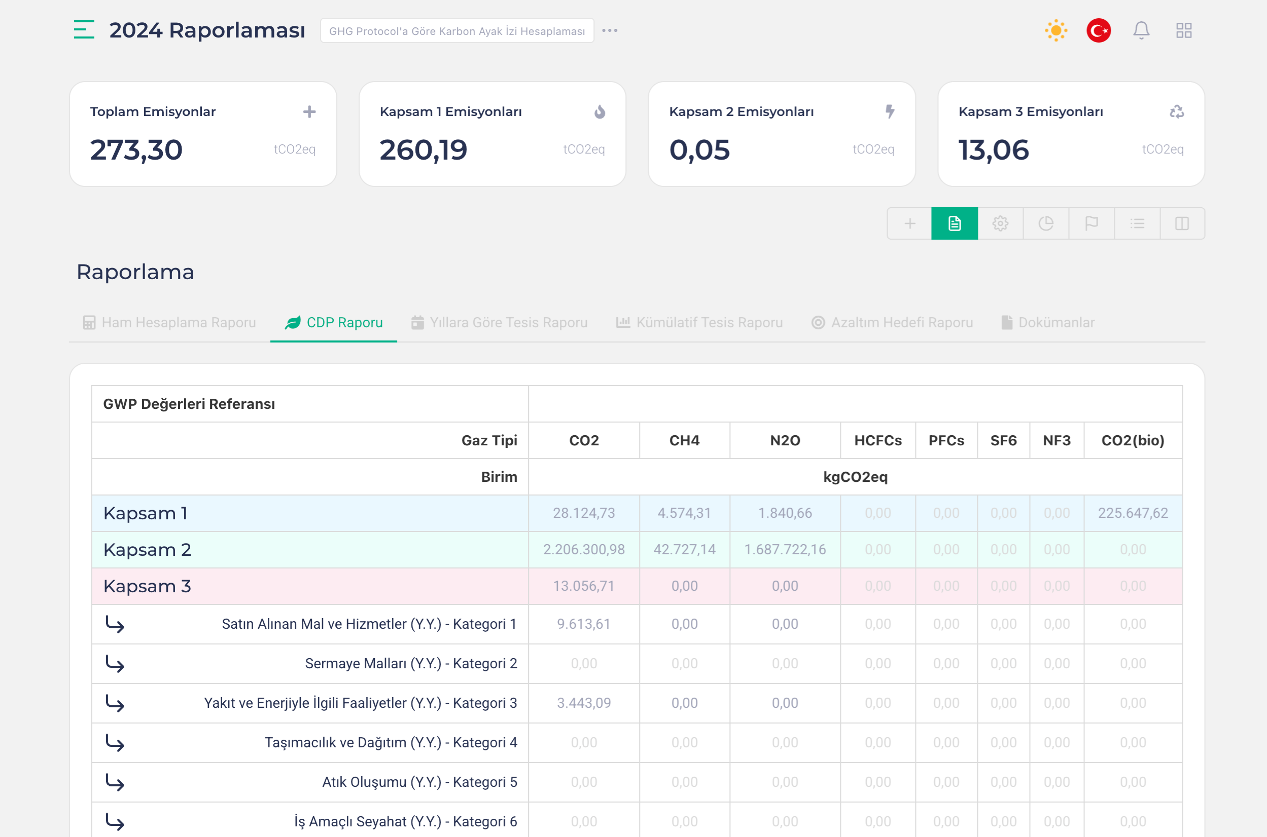
Task: Click the flag targets toolbar icon
Action: pos(1091,223)
